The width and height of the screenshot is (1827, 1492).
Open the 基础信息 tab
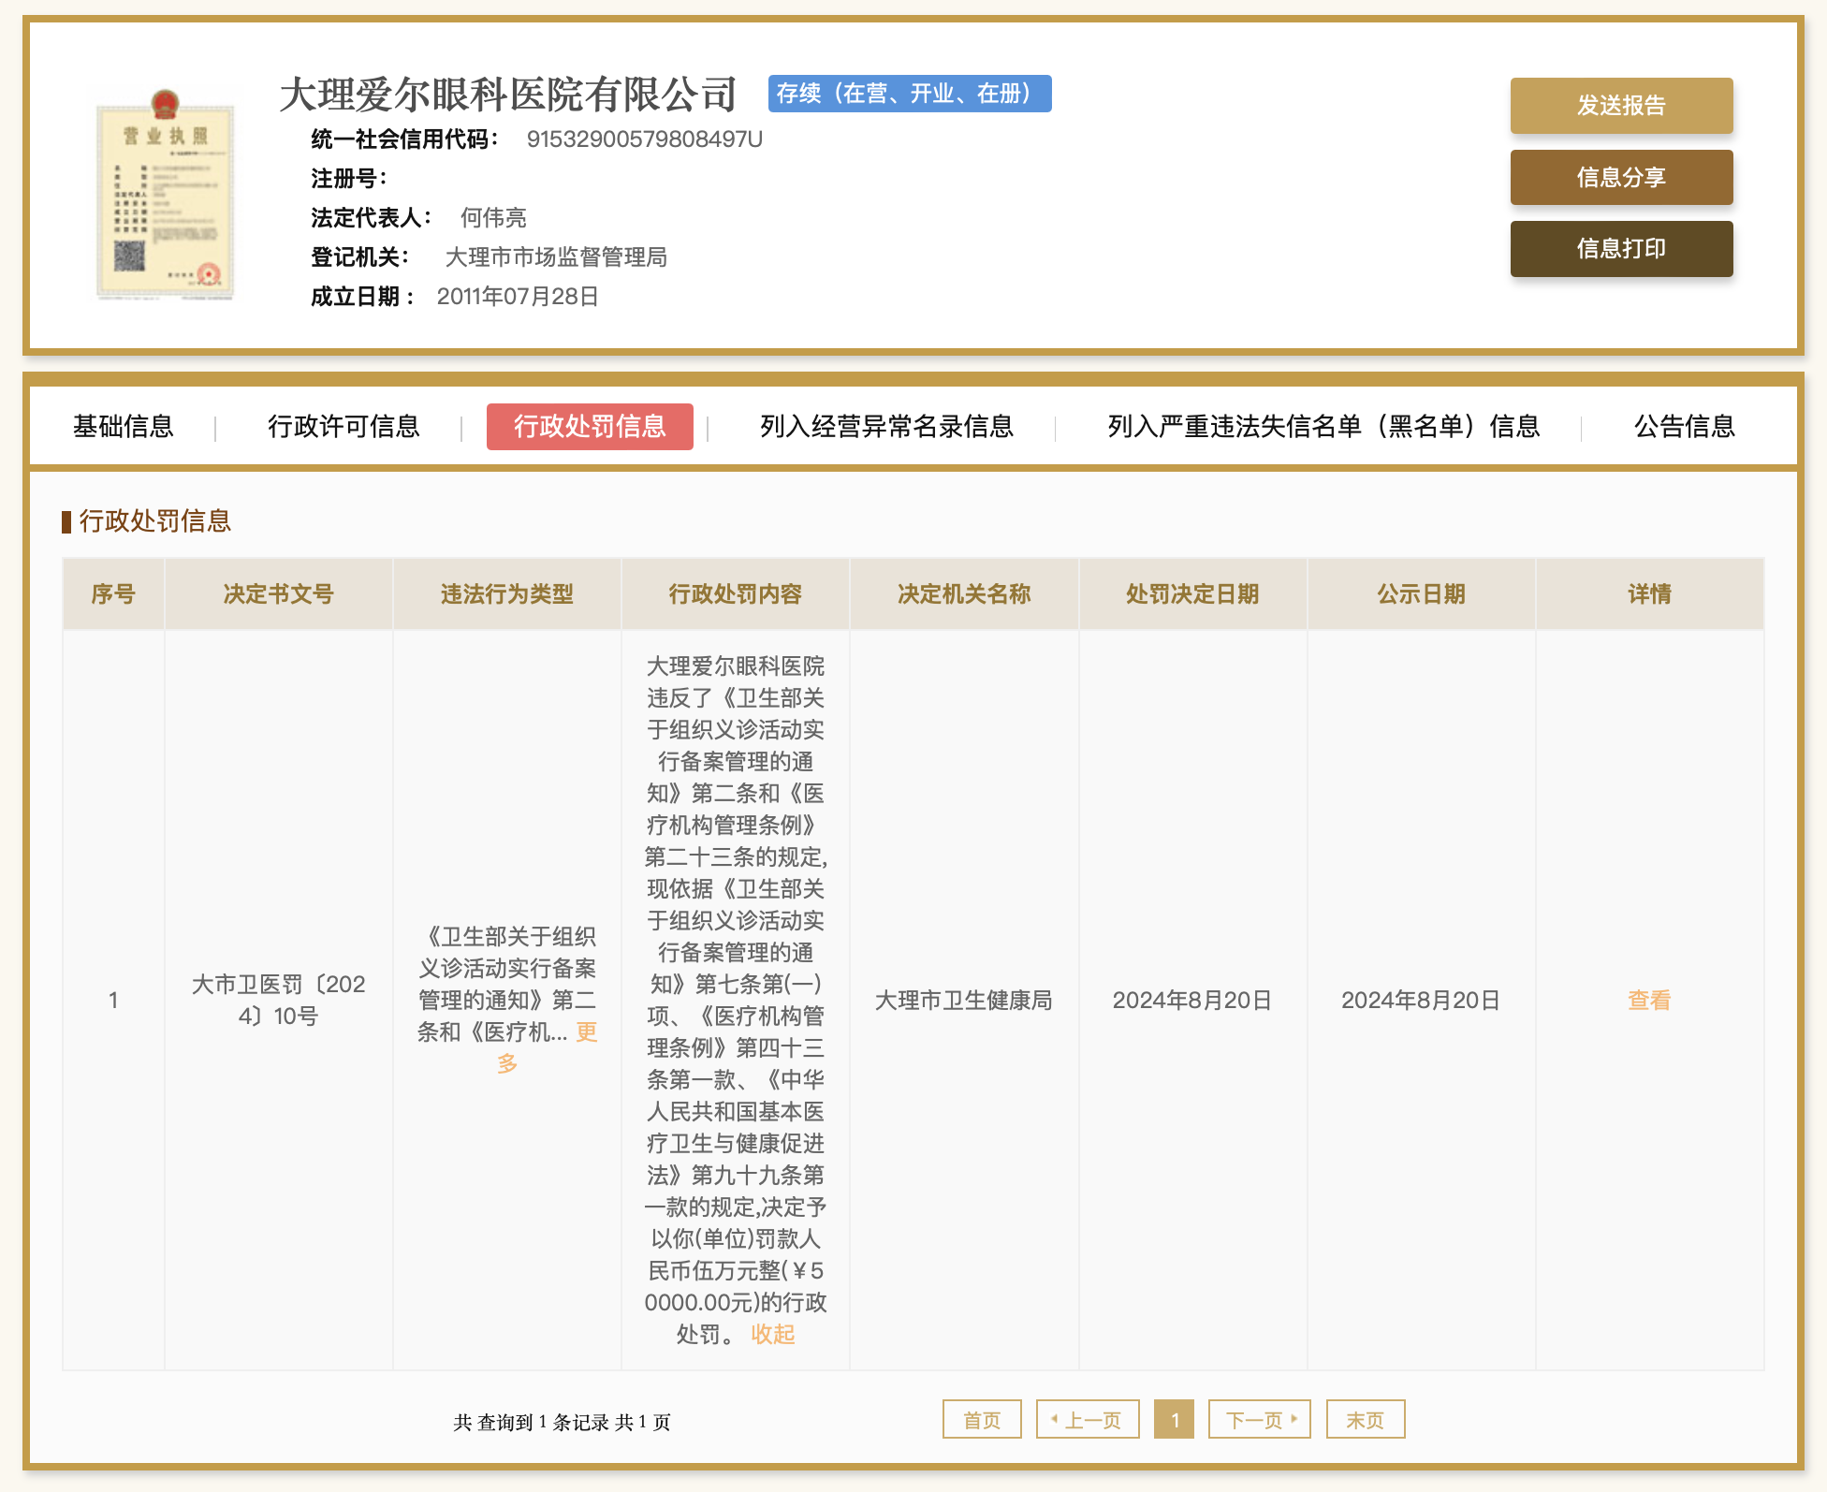[124, 427]
